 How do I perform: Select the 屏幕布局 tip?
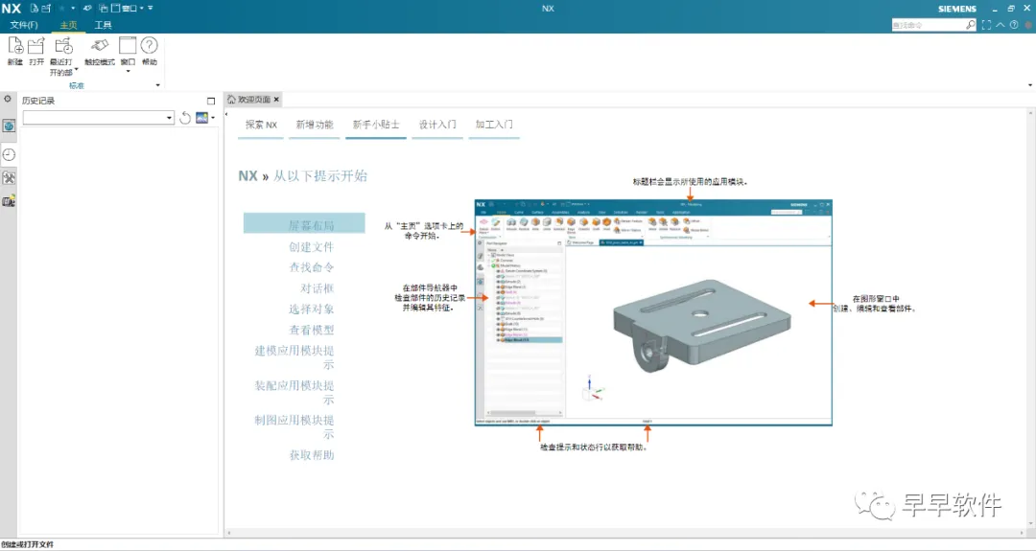pyautogui.click(x=305, y=223)
